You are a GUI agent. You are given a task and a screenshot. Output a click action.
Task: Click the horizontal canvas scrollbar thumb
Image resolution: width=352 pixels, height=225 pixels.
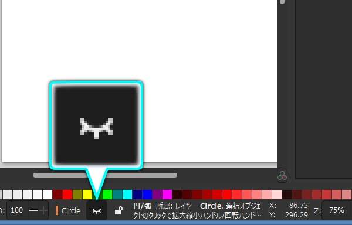(105, 175)
